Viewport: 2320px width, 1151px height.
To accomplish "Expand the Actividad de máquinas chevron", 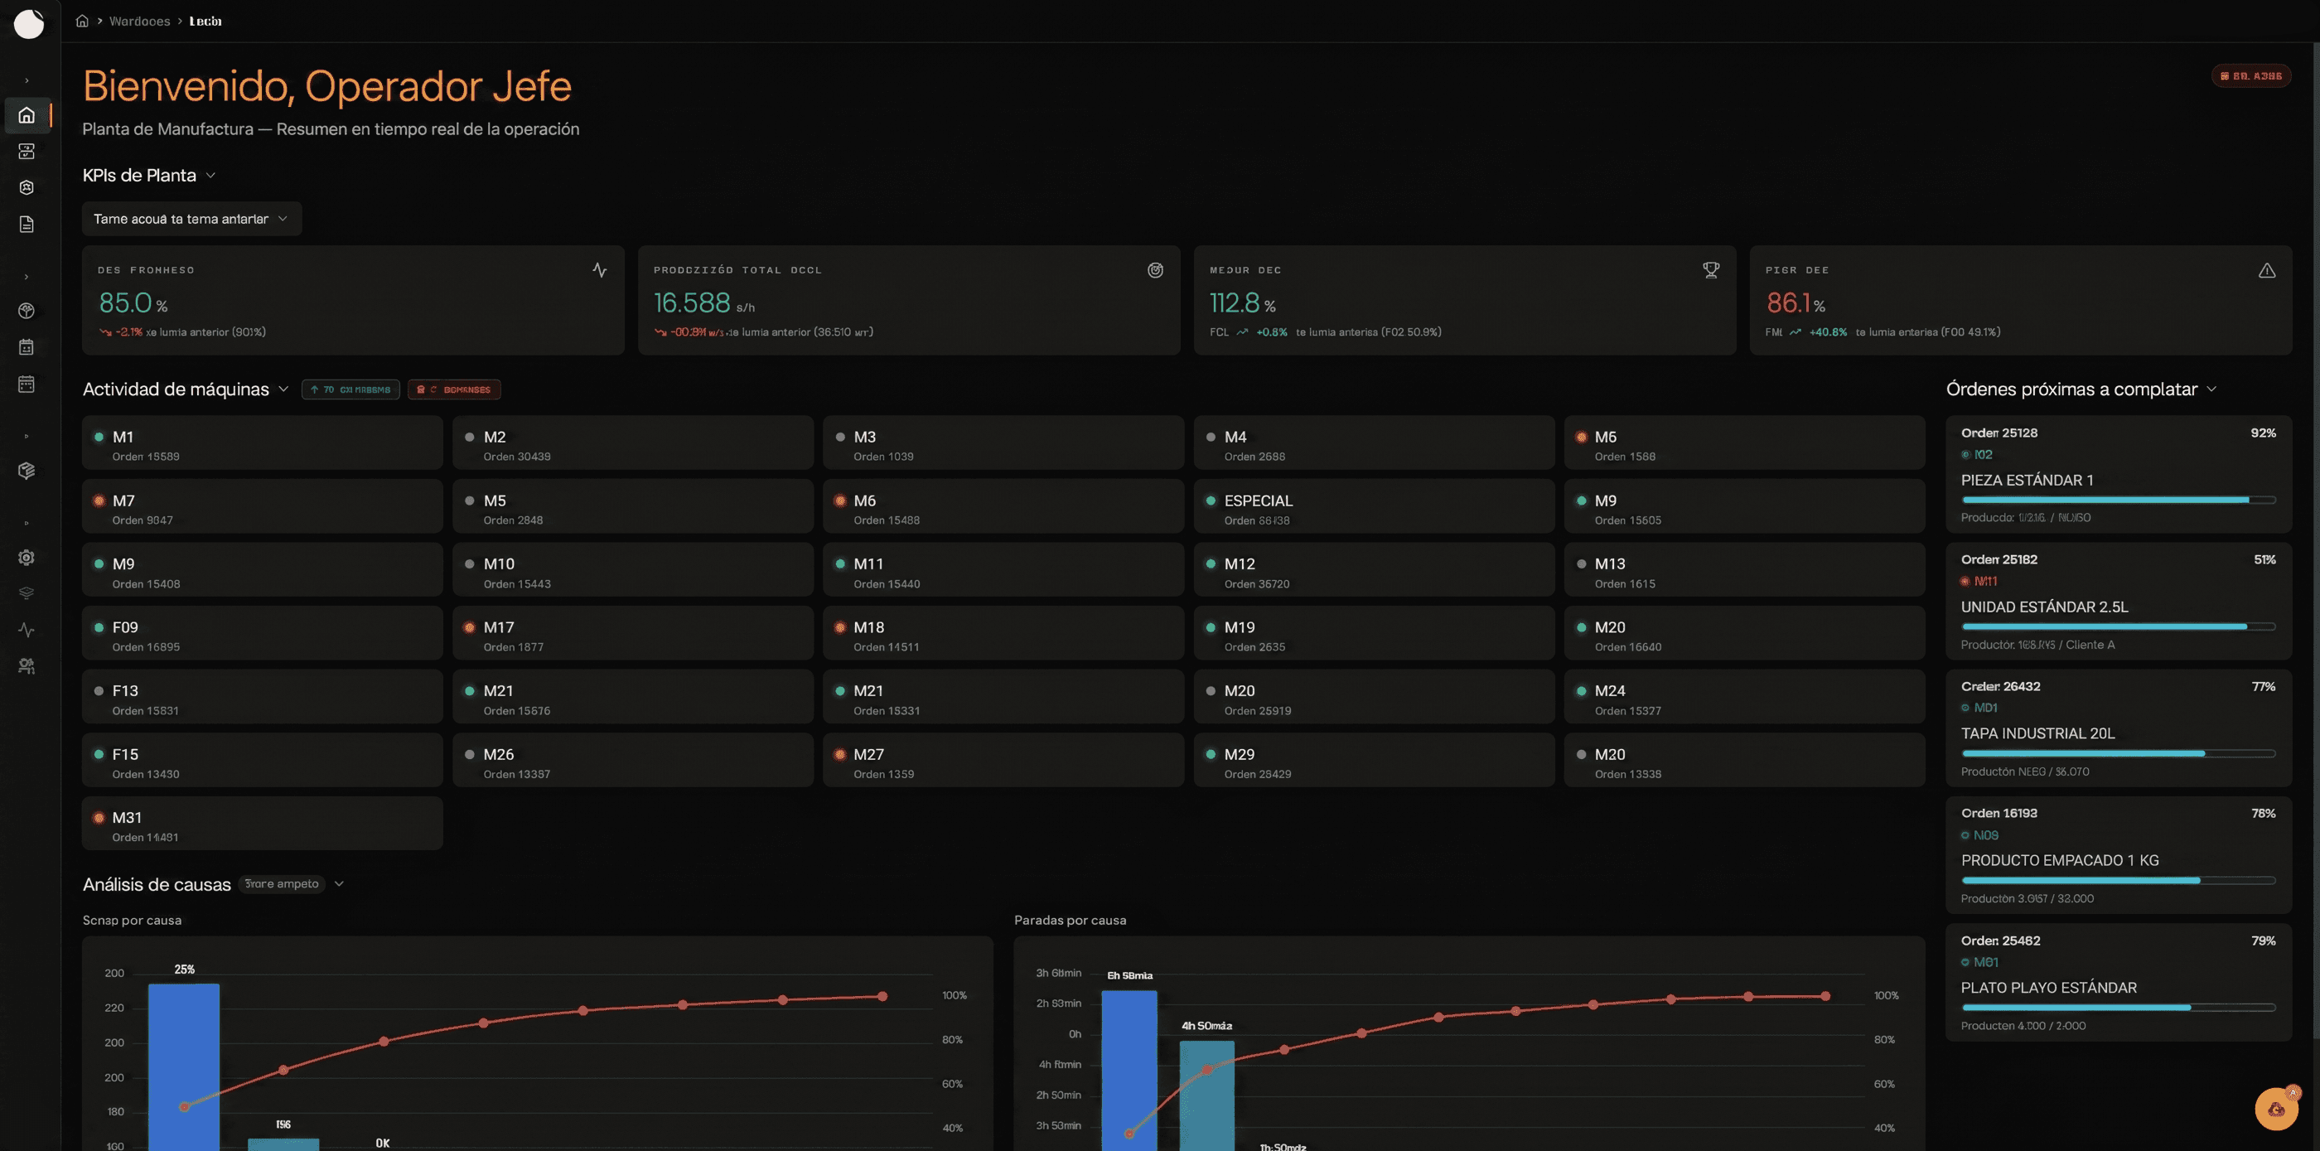I will pos(283,389).
